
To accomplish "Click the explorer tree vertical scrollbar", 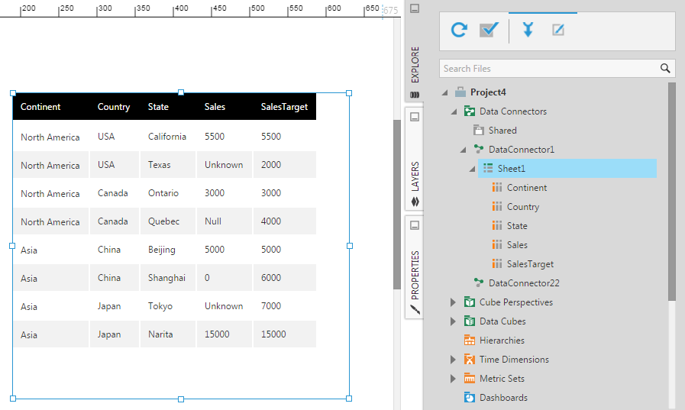I will (x=671, y=191).
